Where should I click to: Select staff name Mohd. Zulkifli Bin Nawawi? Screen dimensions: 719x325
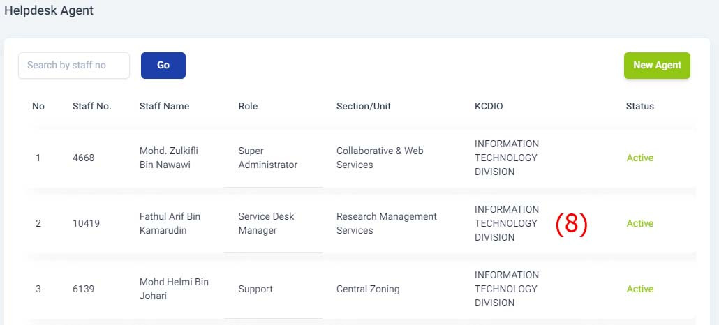tap(169, 158)
